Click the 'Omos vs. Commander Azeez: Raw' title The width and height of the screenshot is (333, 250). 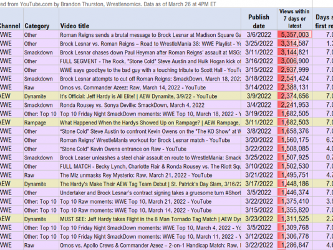coord(150,87)
